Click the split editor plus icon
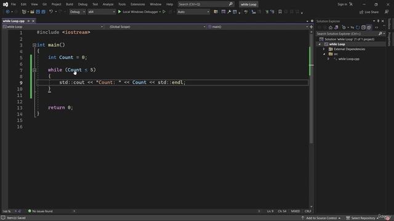Image resolution: width=394 pixels, height=221 pixels. click(x=312, y=26)
